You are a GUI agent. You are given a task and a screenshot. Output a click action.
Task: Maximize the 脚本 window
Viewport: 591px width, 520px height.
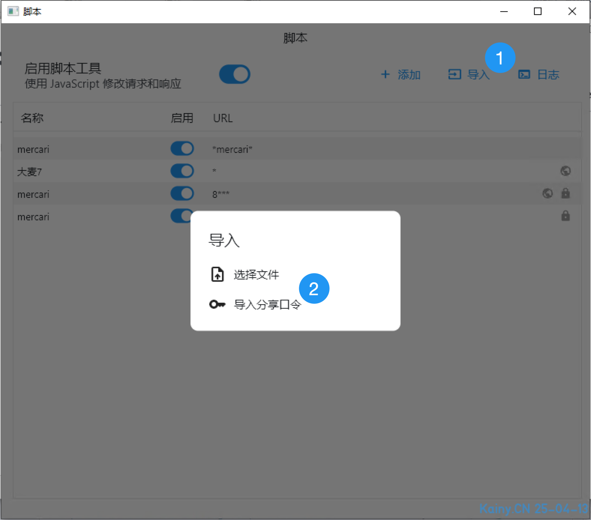tap(537, 11)
